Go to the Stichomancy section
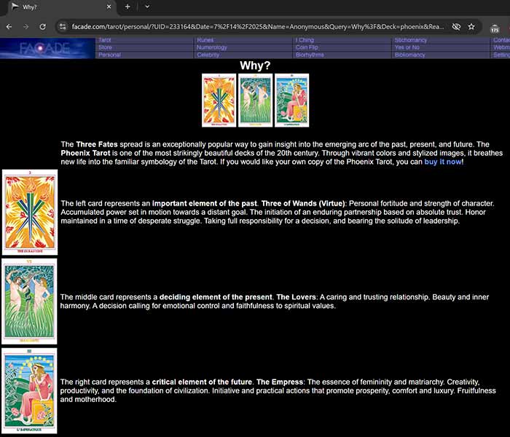The image size is (510, 437). pyautogui.click(x=410, y=40)
